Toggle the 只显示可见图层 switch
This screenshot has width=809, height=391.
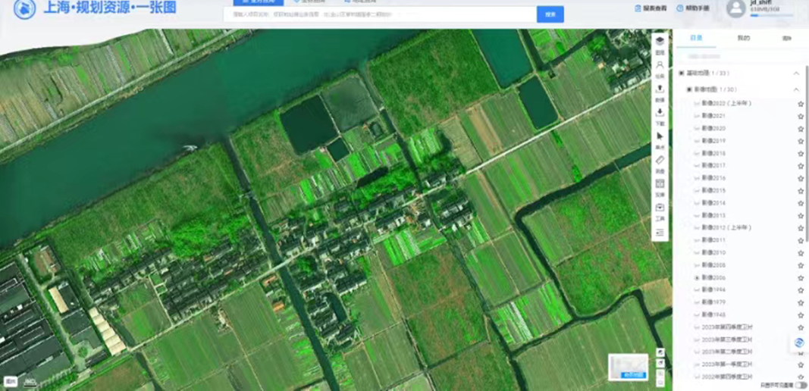coord(801,386)
